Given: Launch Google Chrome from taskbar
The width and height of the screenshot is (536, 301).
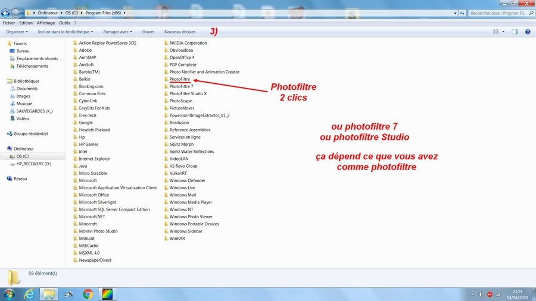Looking at the screenshot, I should [x=88, y=294].
